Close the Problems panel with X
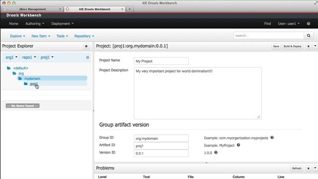Screen dimensions: 318x179 pos(308,168)
